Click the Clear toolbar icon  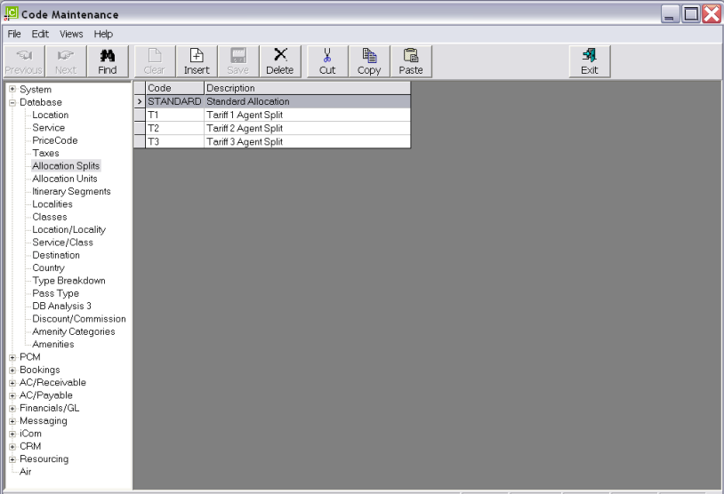point(154,61)
